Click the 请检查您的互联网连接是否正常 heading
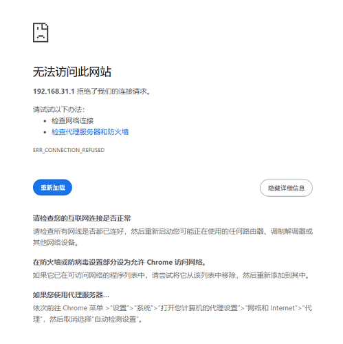 coord(82,218)
